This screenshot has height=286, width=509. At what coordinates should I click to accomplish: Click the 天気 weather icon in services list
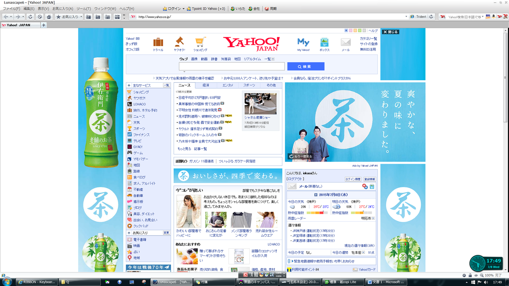coord(129,122)
